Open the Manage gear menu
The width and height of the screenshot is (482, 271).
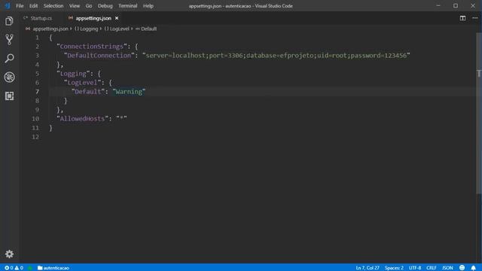click(x=9, y=254)
